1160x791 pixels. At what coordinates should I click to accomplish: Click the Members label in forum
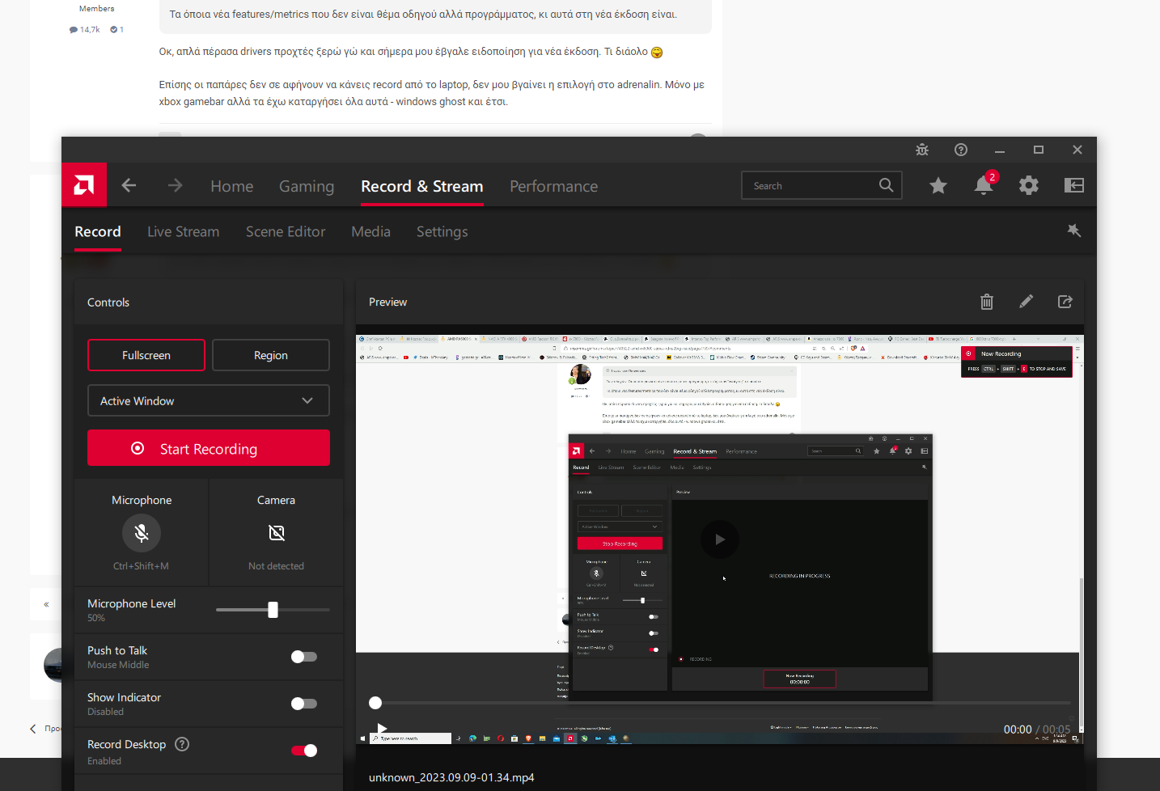coord(96,9)
